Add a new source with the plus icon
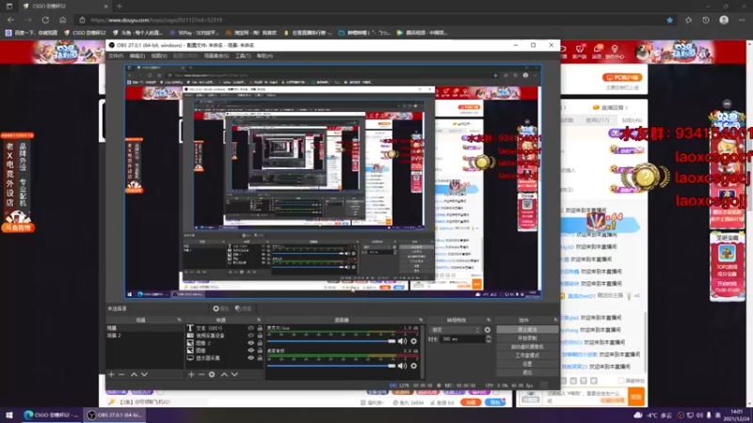 pyautogui.click(x=191, y=374)
